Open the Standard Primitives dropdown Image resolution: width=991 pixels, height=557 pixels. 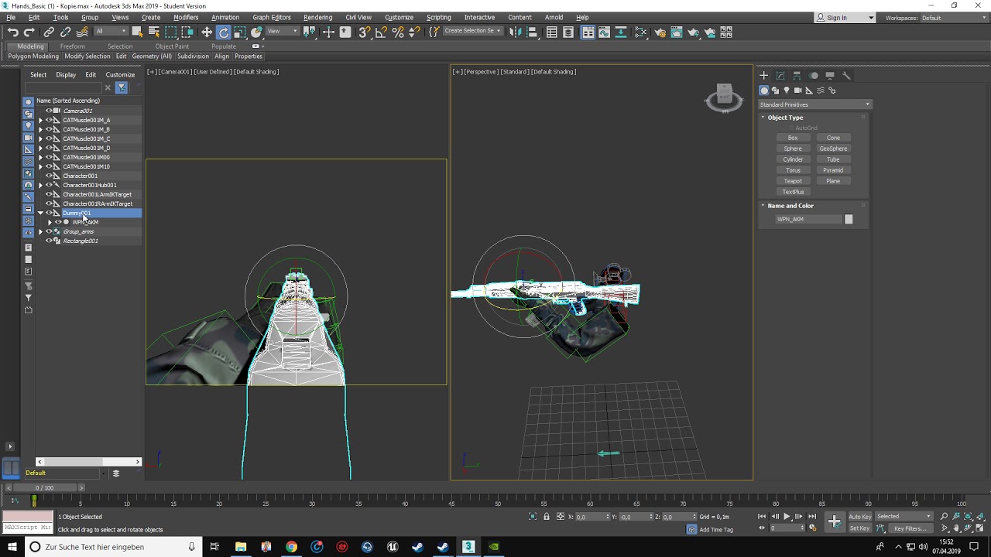click(814, 104)
